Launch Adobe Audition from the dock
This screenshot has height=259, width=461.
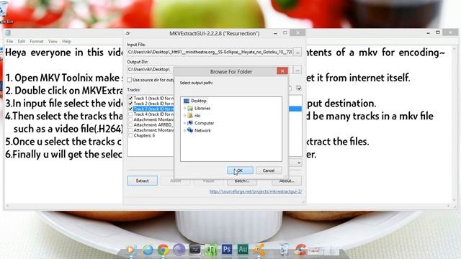[243, 250]
